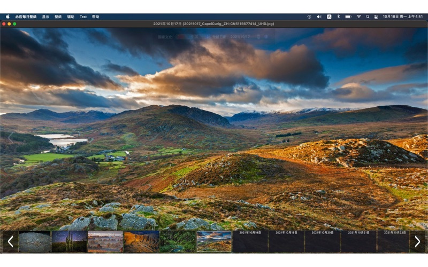
Task: Click the previous arrow in thumbnail strip
Action: point(10,241)
